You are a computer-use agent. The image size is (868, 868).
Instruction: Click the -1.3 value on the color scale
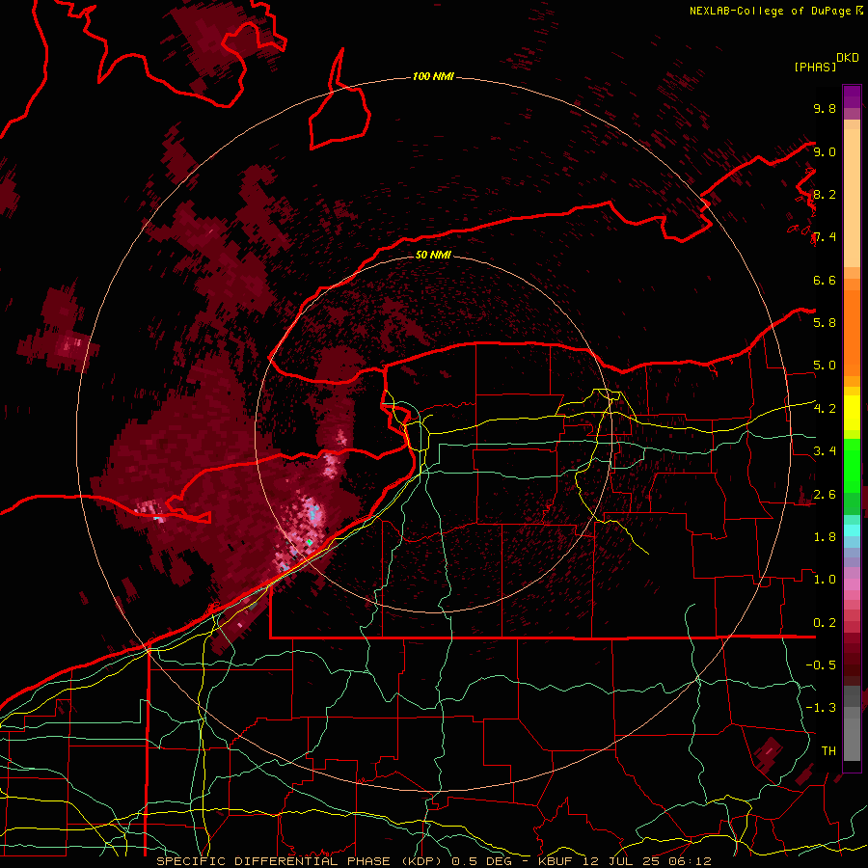821,708
